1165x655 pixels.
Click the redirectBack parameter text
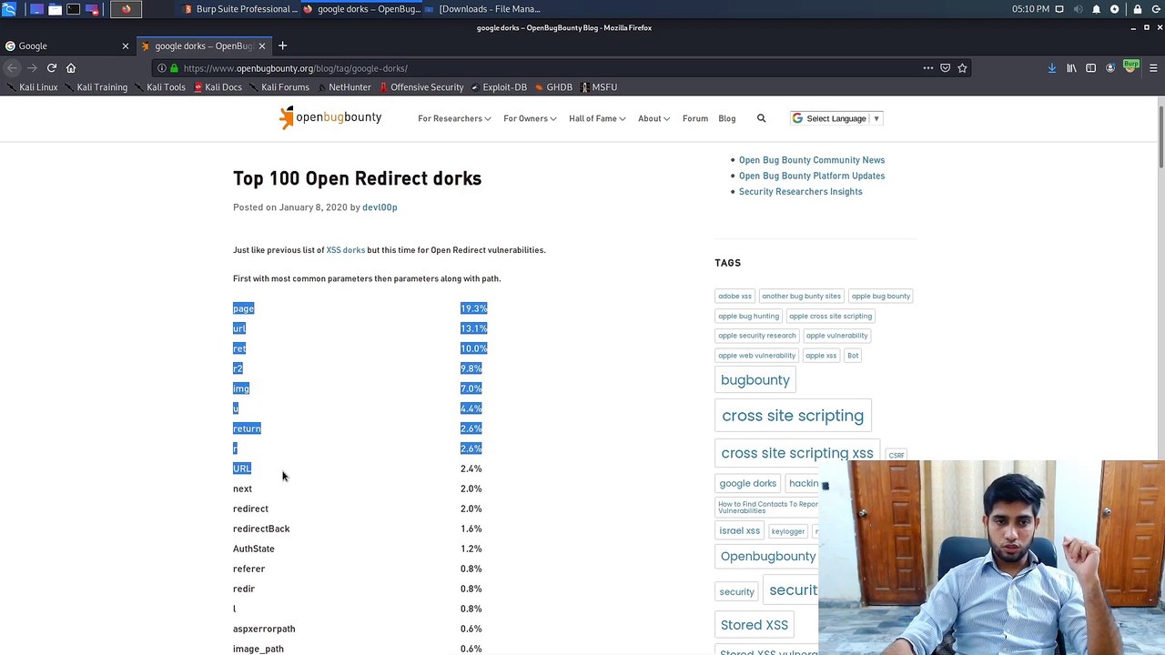click(261, 529)
